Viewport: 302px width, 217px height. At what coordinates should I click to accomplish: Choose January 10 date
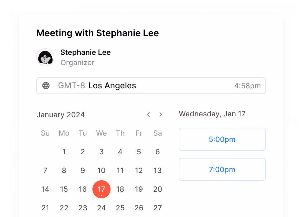pos(101,171)
